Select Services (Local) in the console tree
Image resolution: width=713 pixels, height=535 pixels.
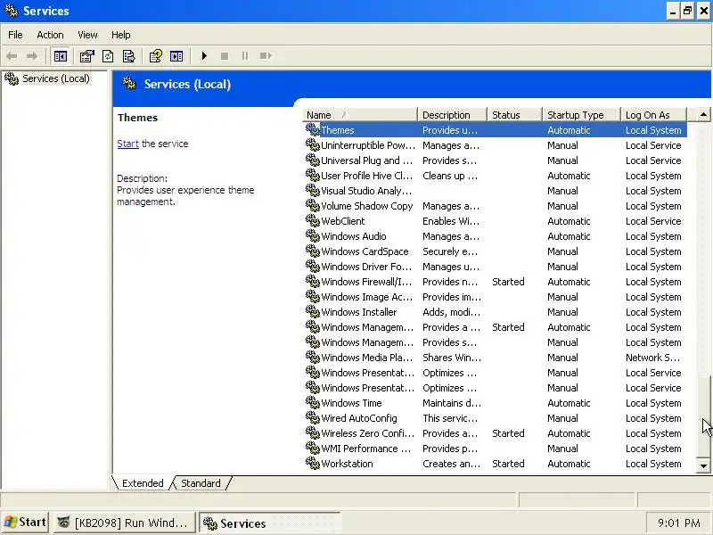point(56,78)
